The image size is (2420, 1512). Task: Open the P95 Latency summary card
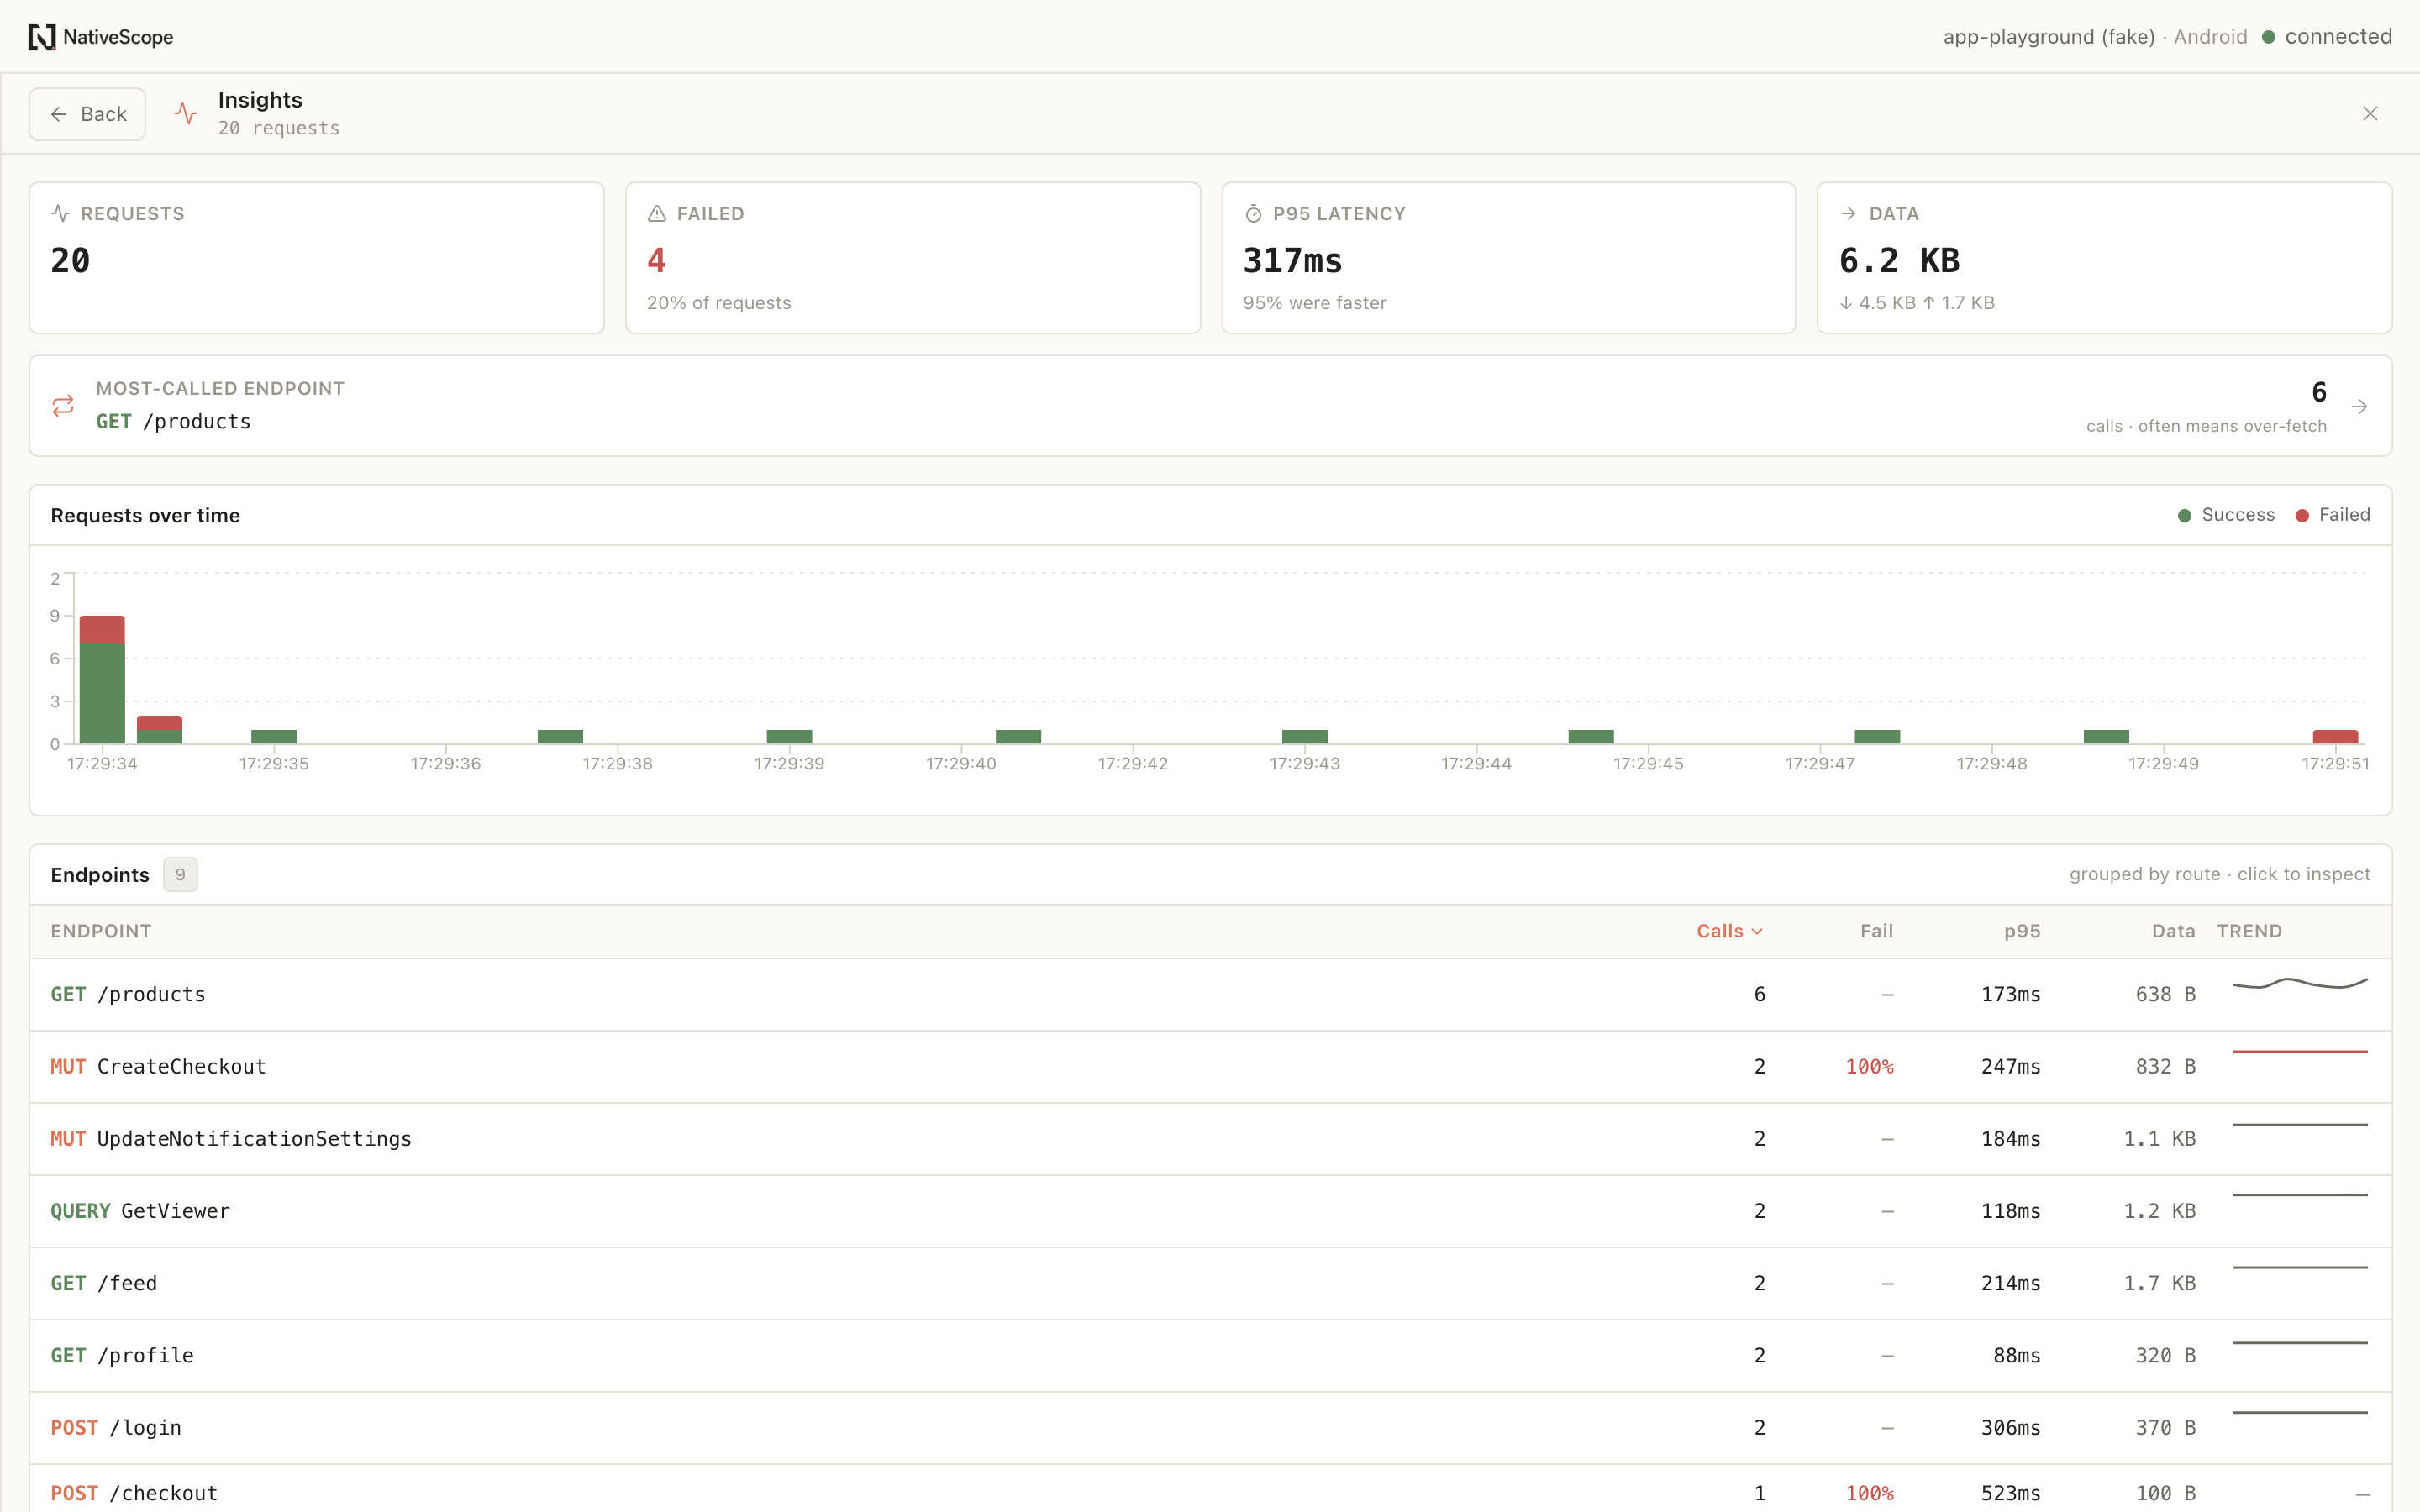[x=1508, y=258]
